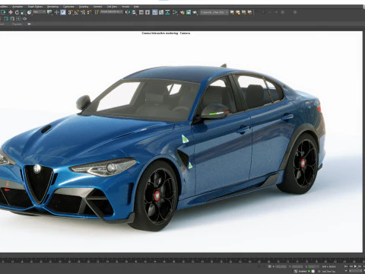Open the Material Editor icon
365x274 pixels.
(175, 12)
